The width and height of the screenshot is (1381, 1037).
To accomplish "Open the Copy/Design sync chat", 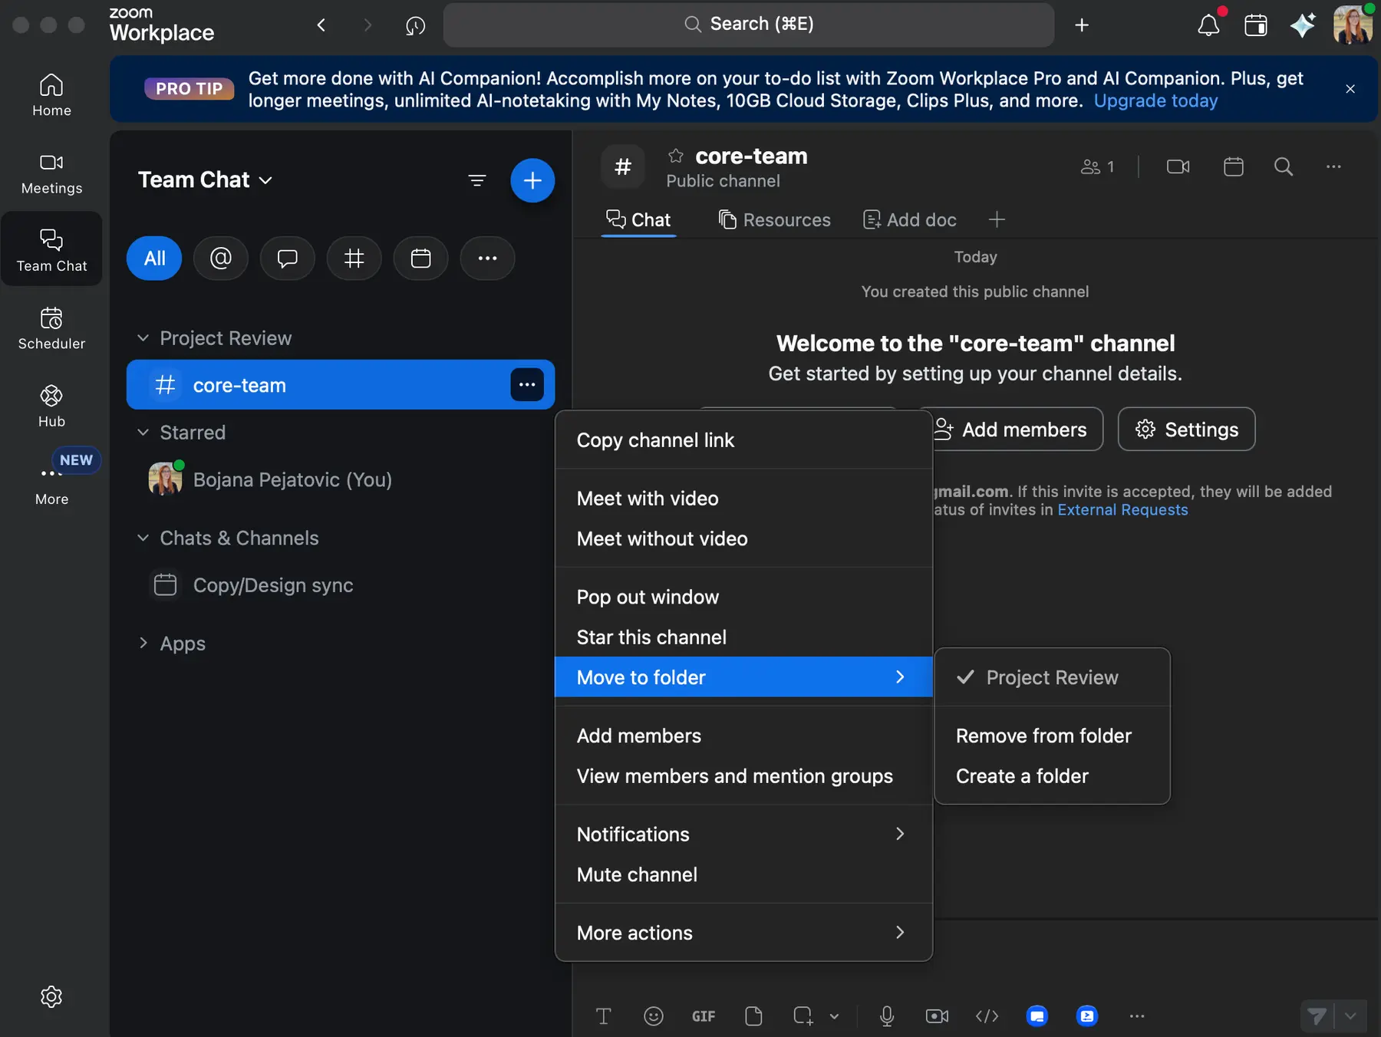I will (341, 586).
